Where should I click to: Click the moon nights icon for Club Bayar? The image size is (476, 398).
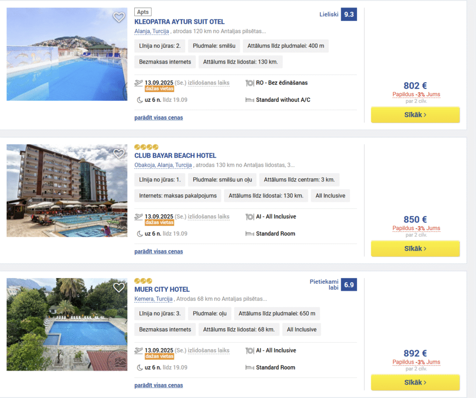(139, 234)
